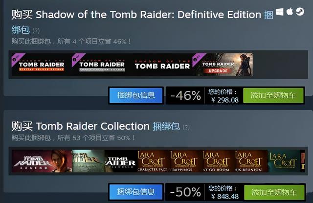The image size is (313, 203).
Task: Click the Apple macOS platform icon
Action: click(x=290, y=11)
